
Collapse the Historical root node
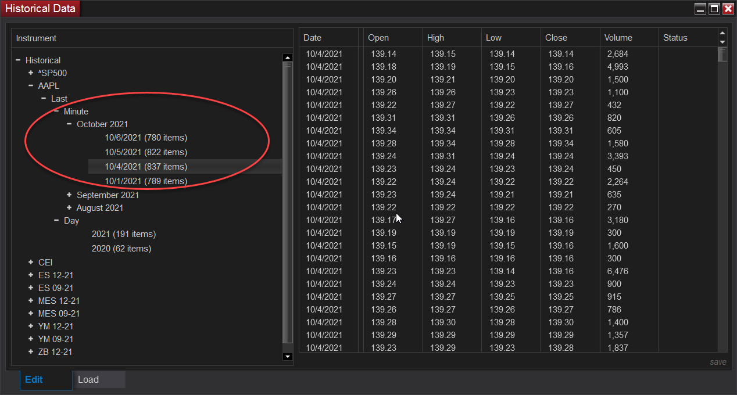(19, 60)
